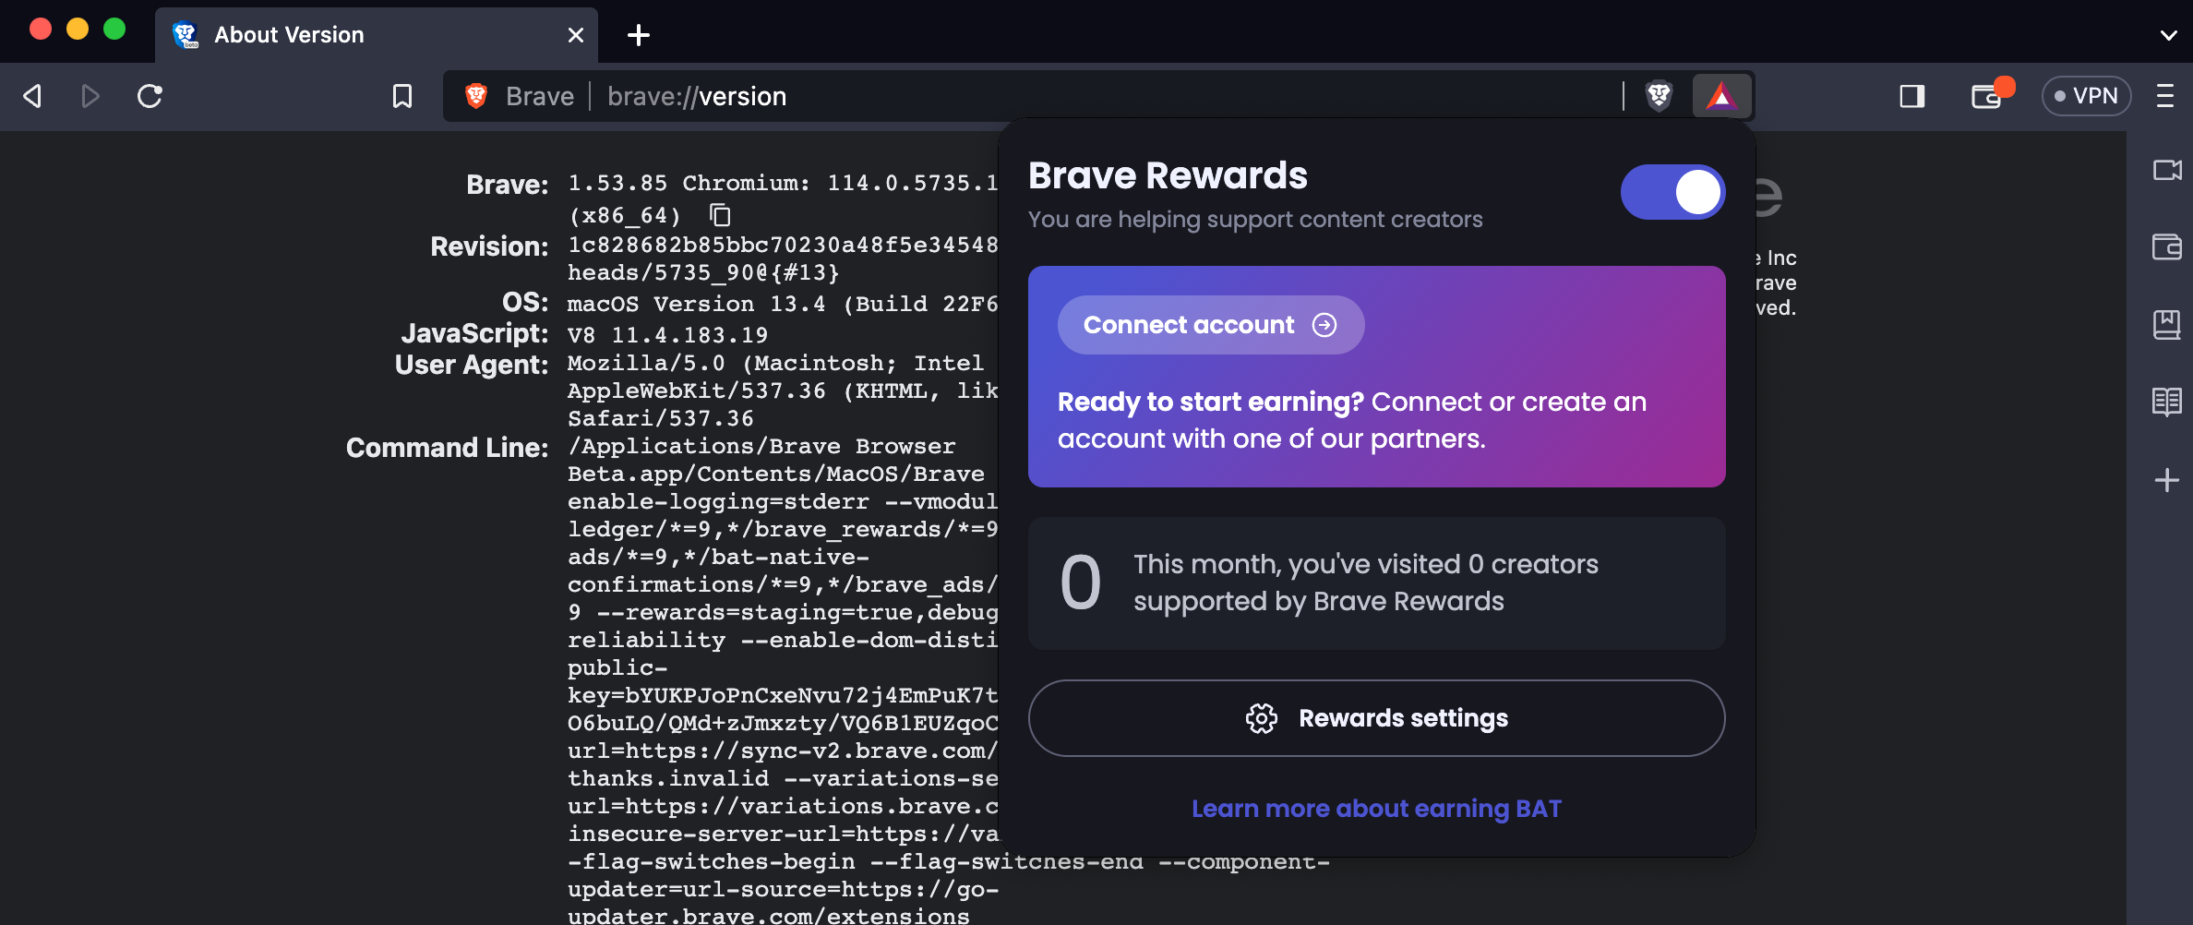Open the Wallet panel from the sidebar
This screenshot has height=925, width=2193.
(x=2167, y=246)
